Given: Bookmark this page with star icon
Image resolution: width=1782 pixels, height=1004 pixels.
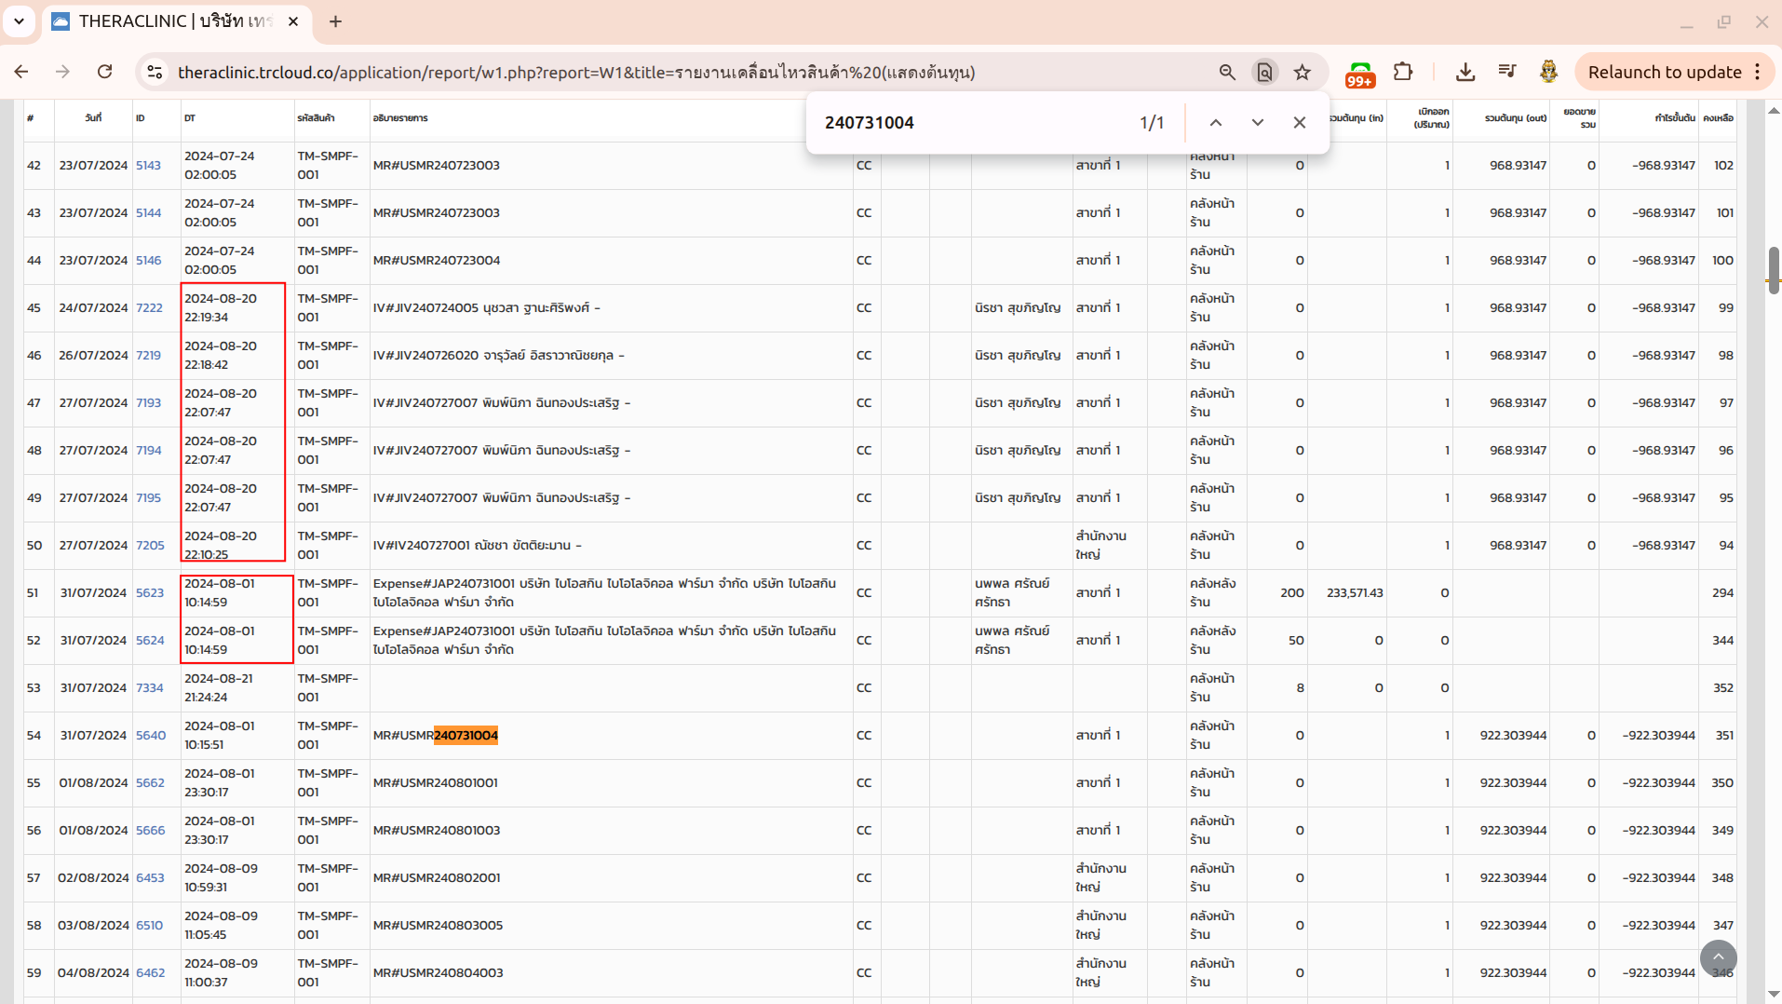Looking at the screenshot, I should click(x=1302, y=72).
